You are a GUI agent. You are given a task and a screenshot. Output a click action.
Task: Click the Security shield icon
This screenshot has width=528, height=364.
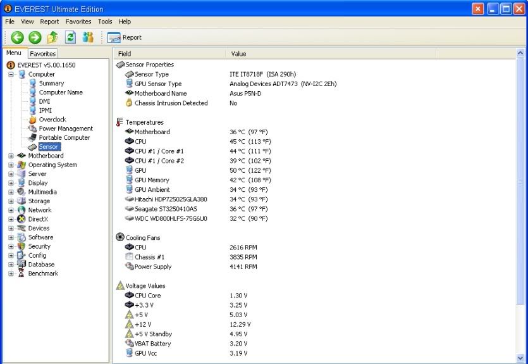(x=21, y=246)
